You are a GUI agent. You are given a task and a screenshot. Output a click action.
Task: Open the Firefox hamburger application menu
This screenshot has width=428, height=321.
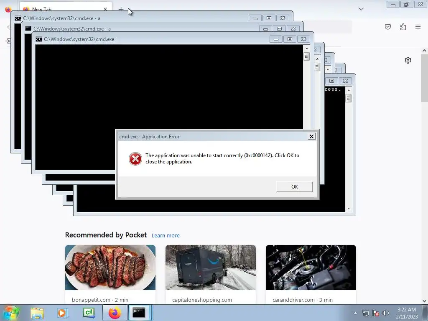[418, 27]
